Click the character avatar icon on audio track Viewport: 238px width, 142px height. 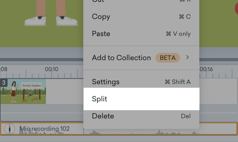point(10,129)
